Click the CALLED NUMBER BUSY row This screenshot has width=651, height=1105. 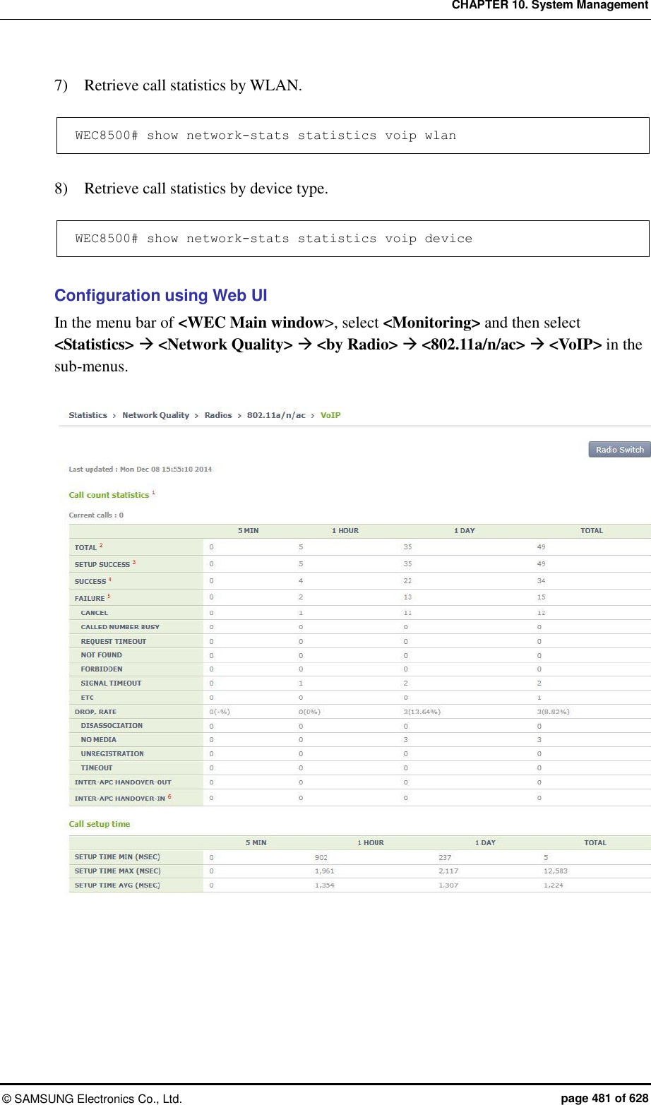[120, 626]
